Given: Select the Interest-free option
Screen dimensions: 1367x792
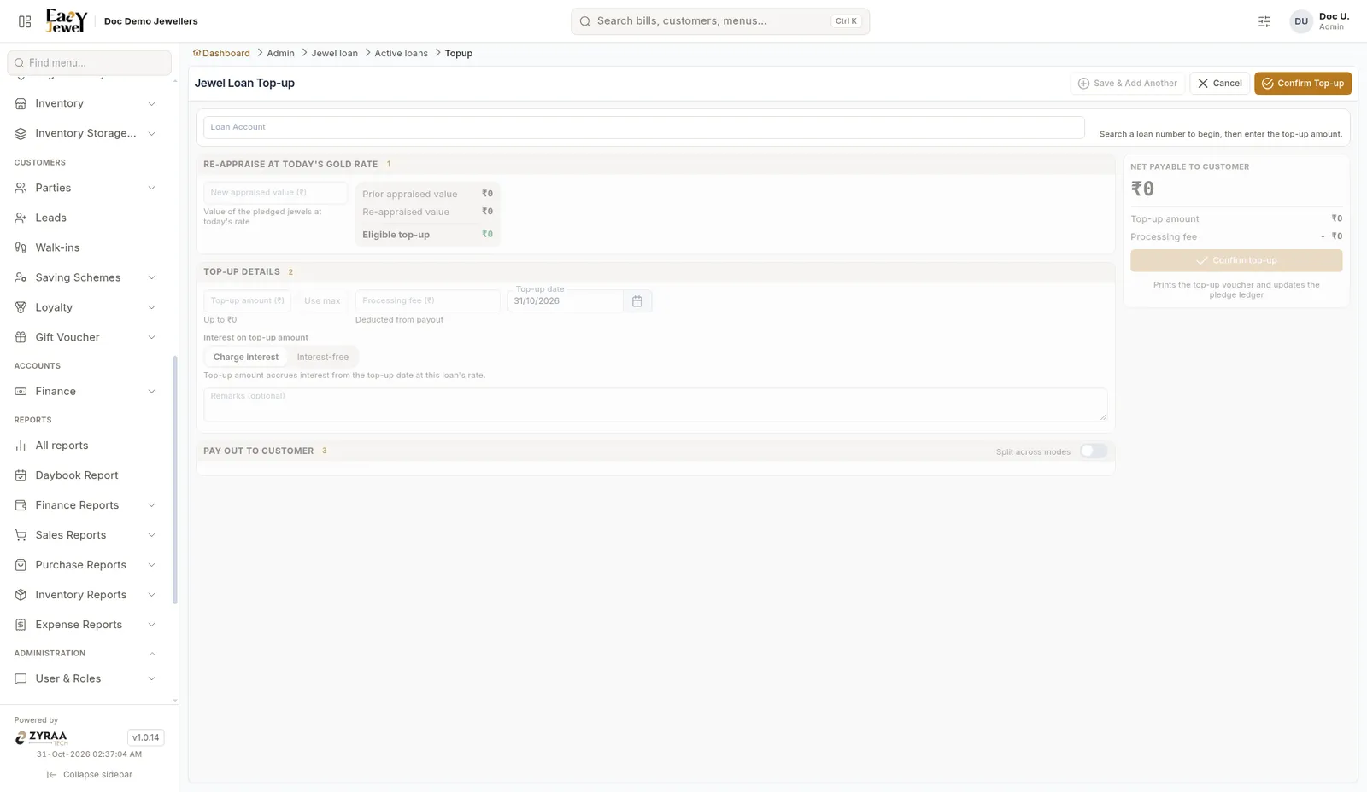Looking at the screenshot, I should coord(323,357).
